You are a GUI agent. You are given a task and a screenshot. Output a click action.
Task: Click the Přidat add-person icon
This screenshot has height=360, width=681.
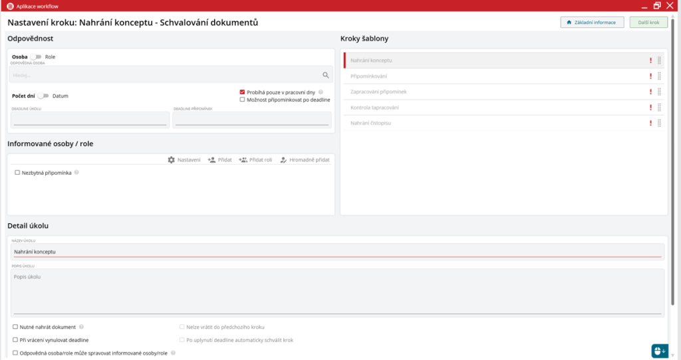coord(211,160)
